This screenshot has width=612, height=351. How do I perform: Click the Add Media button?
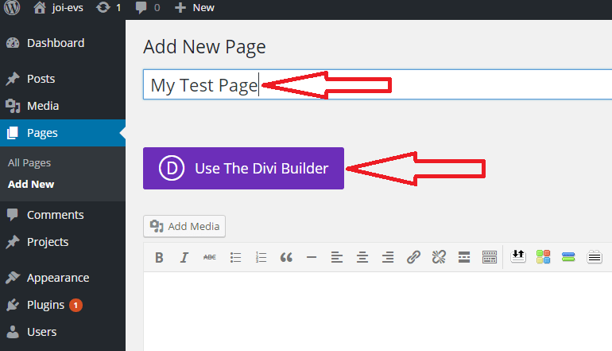click(184, 226)
